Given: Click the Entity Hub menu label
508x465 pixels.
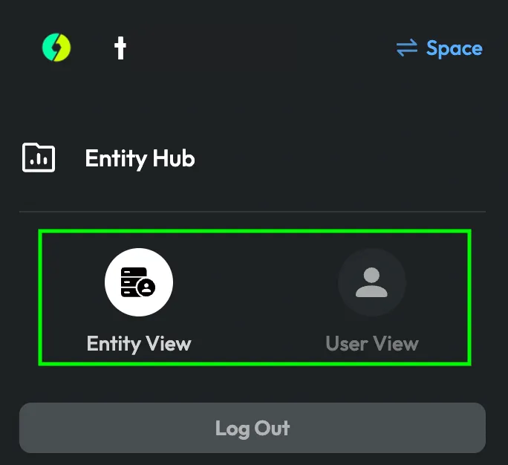Looking at the screenshot, I should click(x=140, y=158).
